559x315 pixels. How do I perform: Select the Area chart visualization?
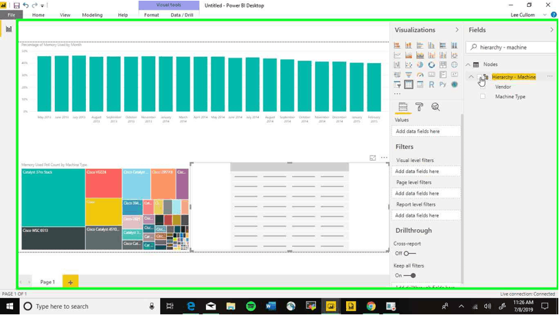(409, 55)
